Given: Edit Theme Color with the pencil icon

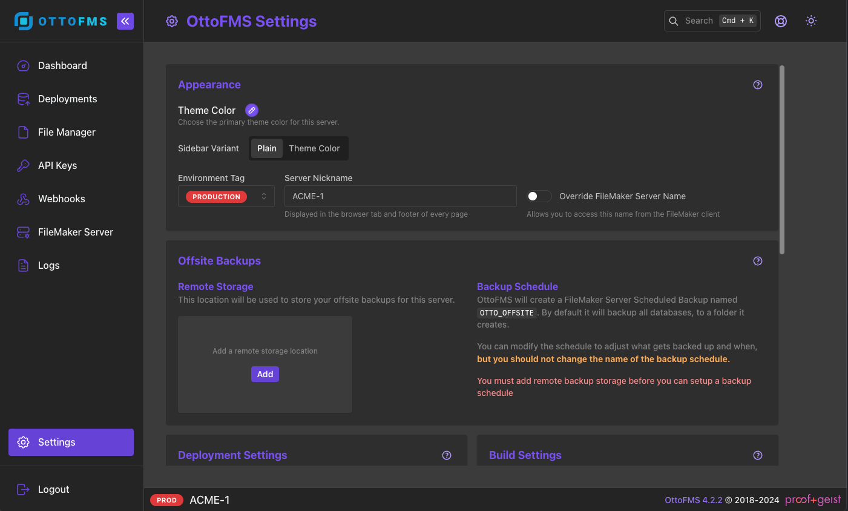Looking at the screenshot, I should tap(252, 110).
